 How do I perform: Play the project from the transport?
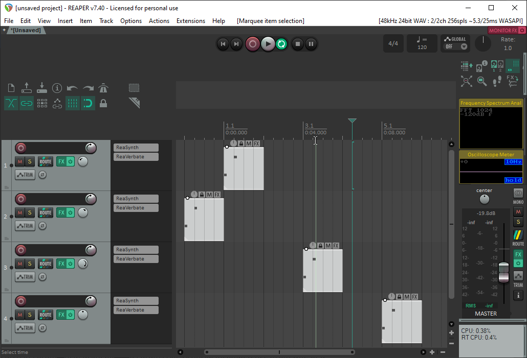coord(268,44)
